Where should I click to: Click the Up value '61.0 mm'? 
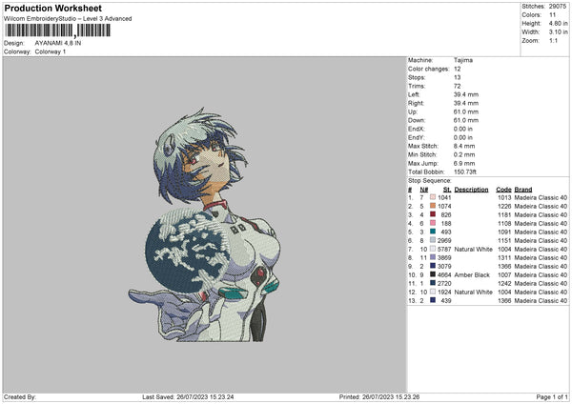(466, 111)
